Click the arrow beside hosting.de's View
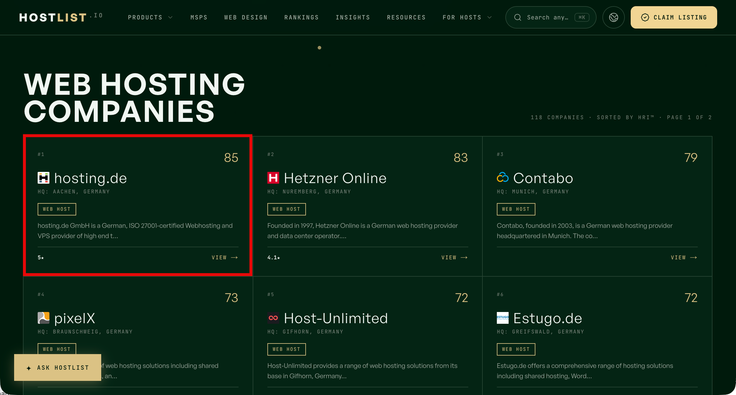Image resolution: width=736 pixels, height=395 pixels. tap(234, 258)
